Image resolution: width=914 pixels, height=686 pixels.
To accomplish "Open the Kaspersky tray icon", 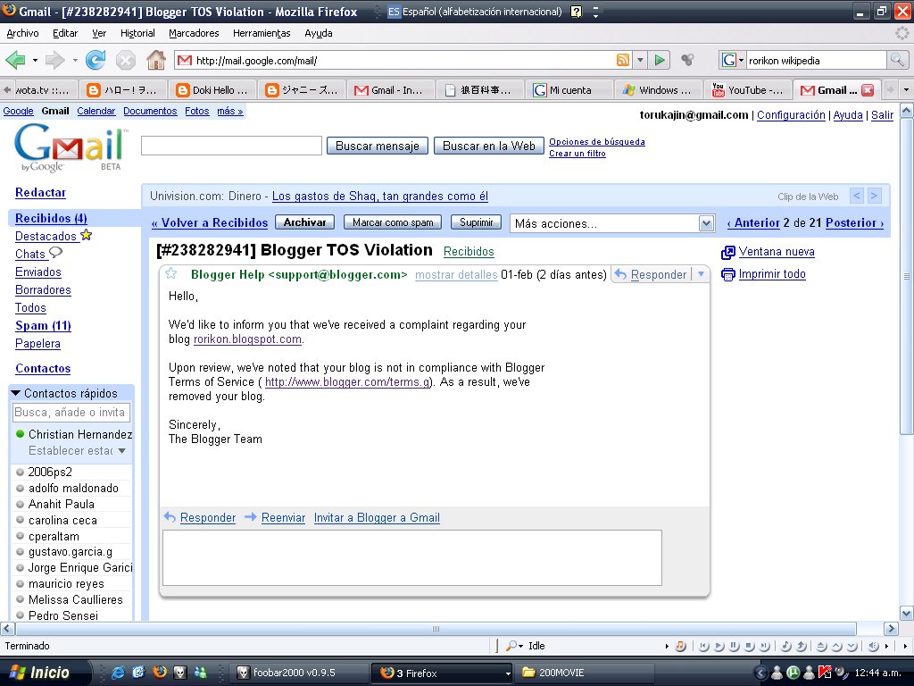I will click(x=825, y=673).
